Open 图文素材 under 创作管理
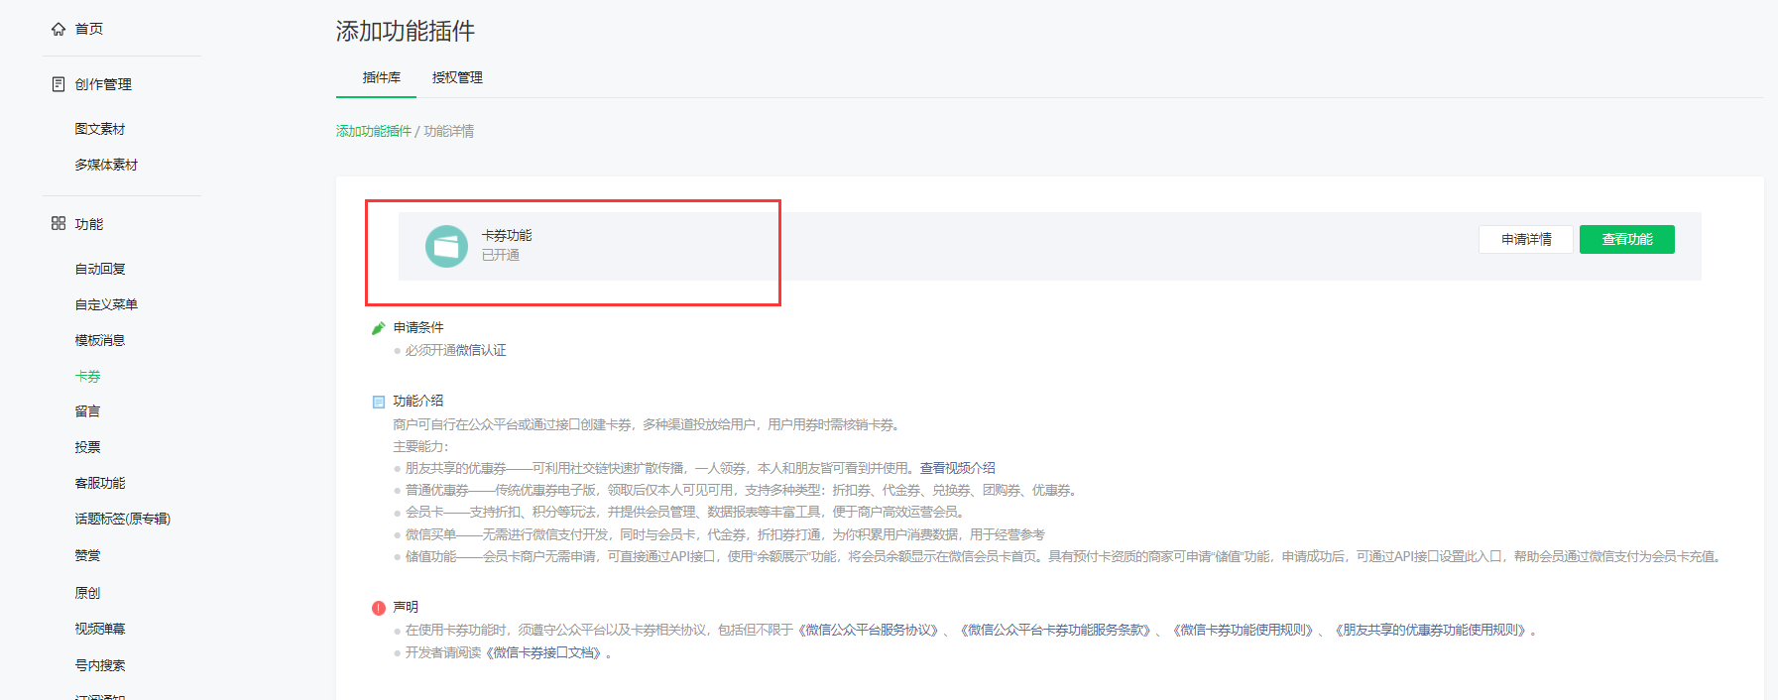This screenshot has height=700, width=1778. pyautogui.click(x=100, y=129)
